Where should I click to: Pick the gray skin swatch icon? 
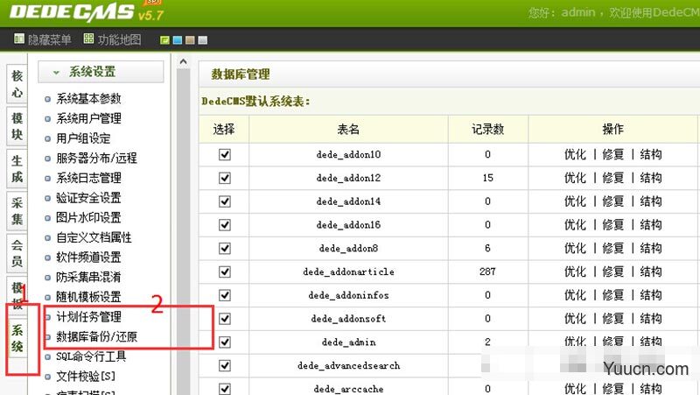[202, 40]
